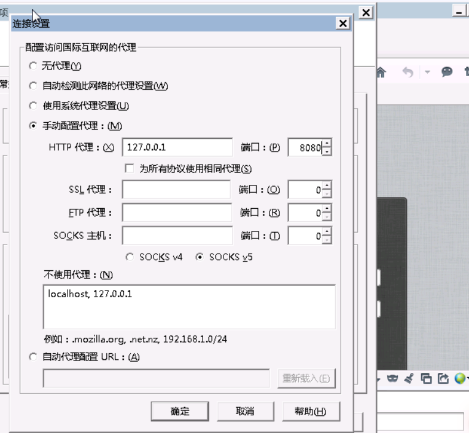Click the SOCKS 主机 host input field
Viewport: 469px width, 433px height.
pyautogui.click(x=177, y=236)
